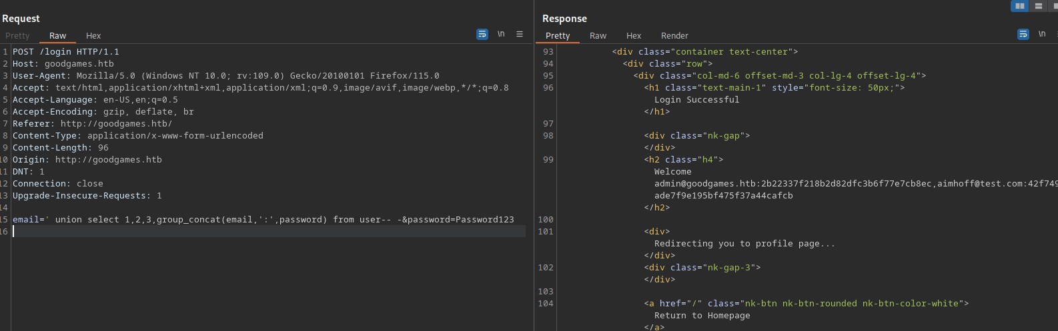Click the container text-center div on line 93
1058x331 pixels.
point(705,52)
